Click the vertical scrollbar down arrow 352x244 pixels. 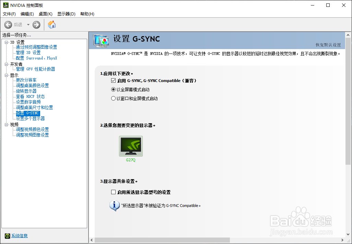point(348,235)
